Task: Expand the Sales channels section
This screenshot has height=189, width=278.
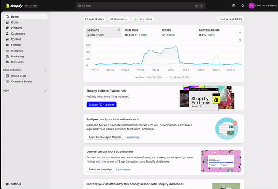Action: (x=45, y=70)
